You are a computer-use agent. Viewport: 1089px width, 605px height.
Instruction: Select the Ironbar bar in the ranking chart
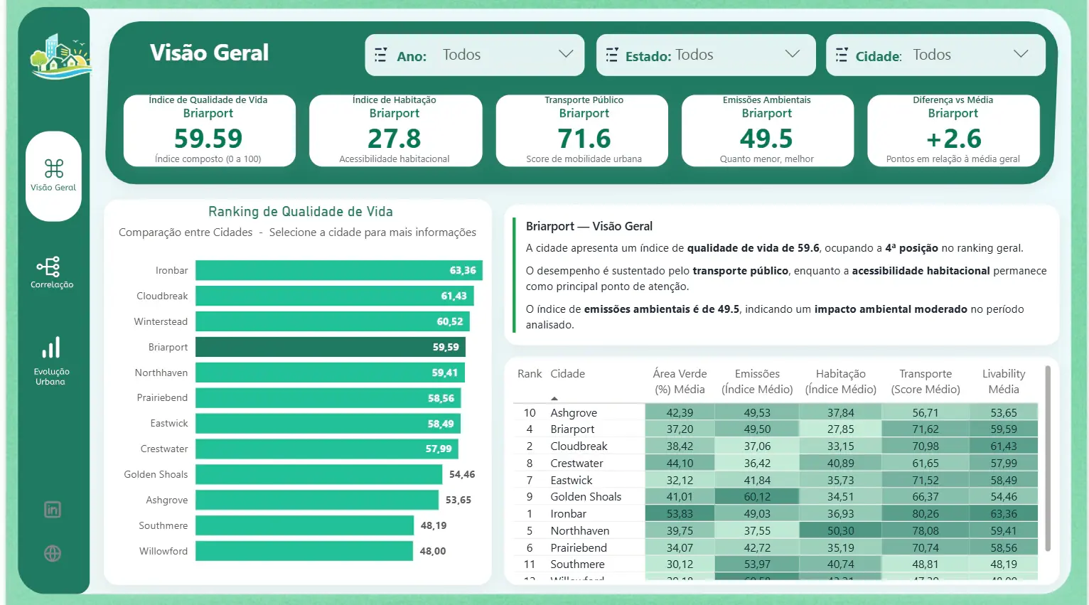pyautogui.click(x=339, y=270)
